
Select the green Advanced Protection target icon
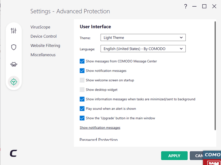tap(14, 82)
